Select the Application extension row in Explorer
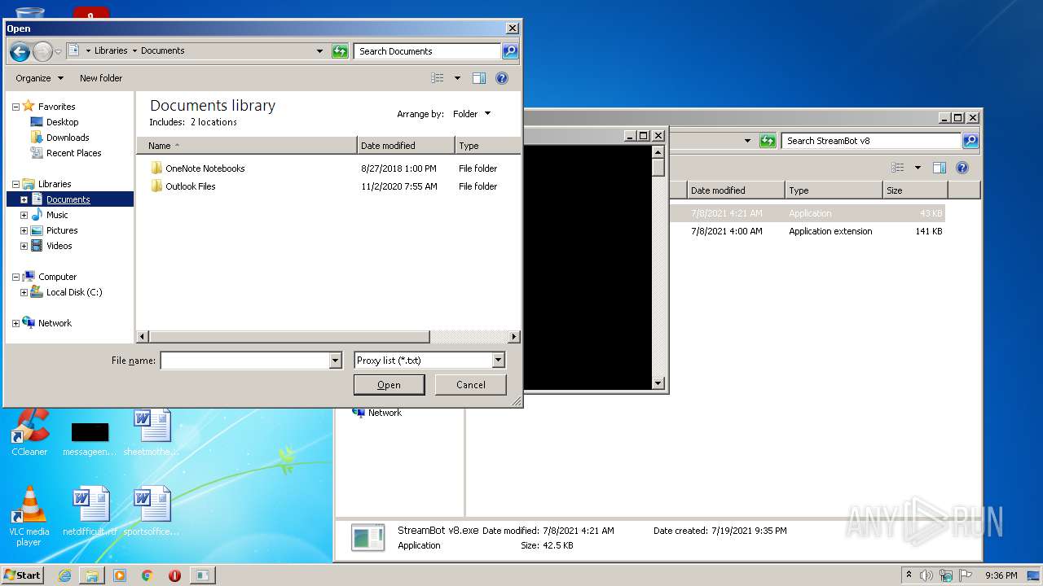This screenshot has height=586, width=1043. (807, 231)
